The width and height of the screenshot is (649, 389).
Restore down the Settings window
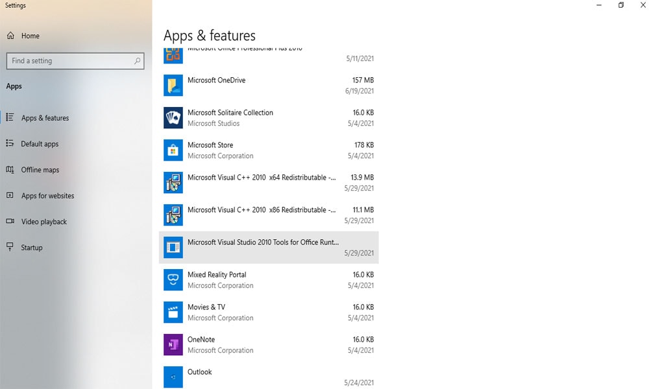tap(621, 5)
